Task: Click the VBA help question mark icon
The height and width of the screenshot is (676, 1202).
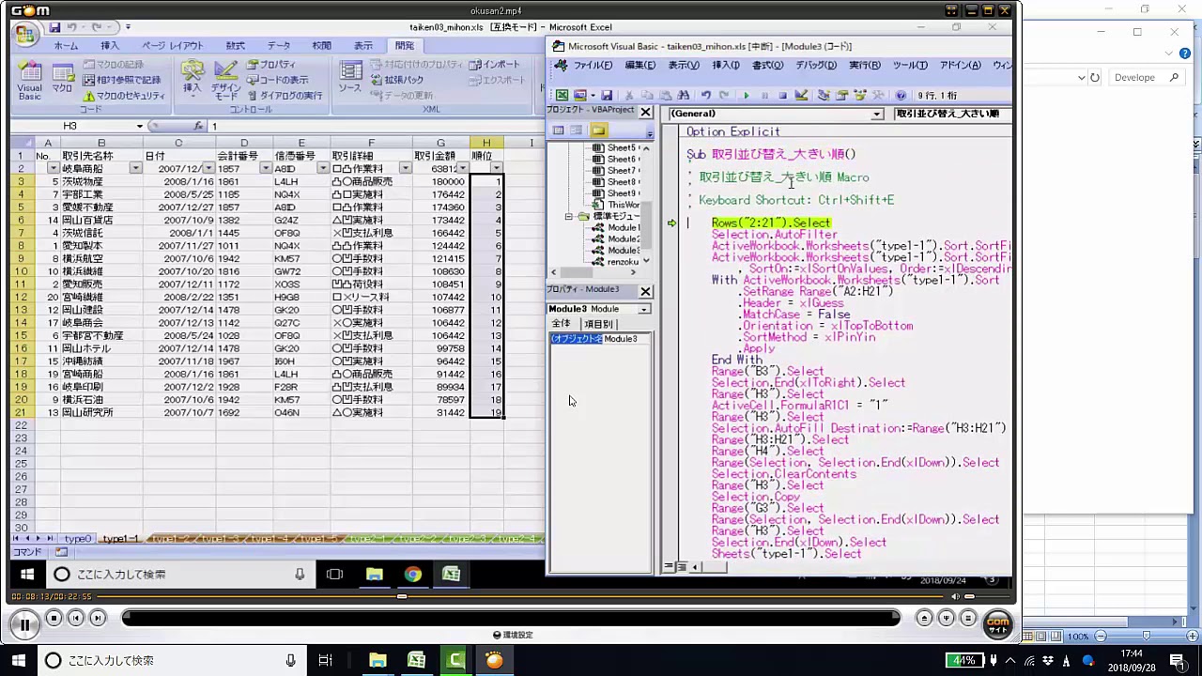Action: (x=901, y=96)
